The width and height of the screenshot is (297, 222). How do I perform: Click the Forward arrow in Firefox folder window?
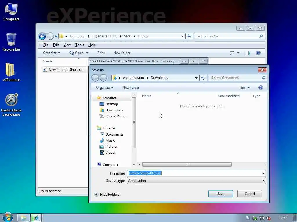click(50, 36)
